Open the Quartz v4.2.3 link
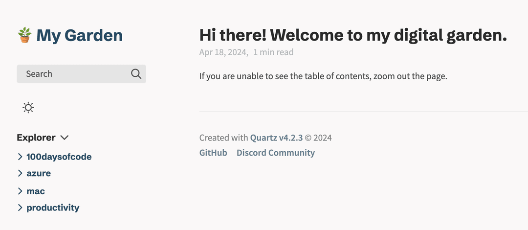528x230 pixels. (x=276, y=138)
